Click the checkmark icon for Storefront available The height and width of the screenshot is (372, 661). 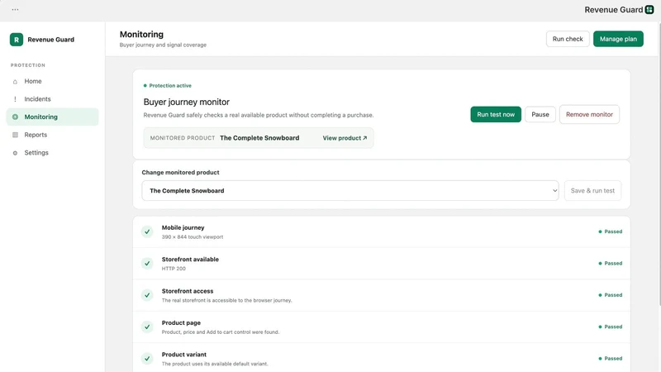pos(147,263)
